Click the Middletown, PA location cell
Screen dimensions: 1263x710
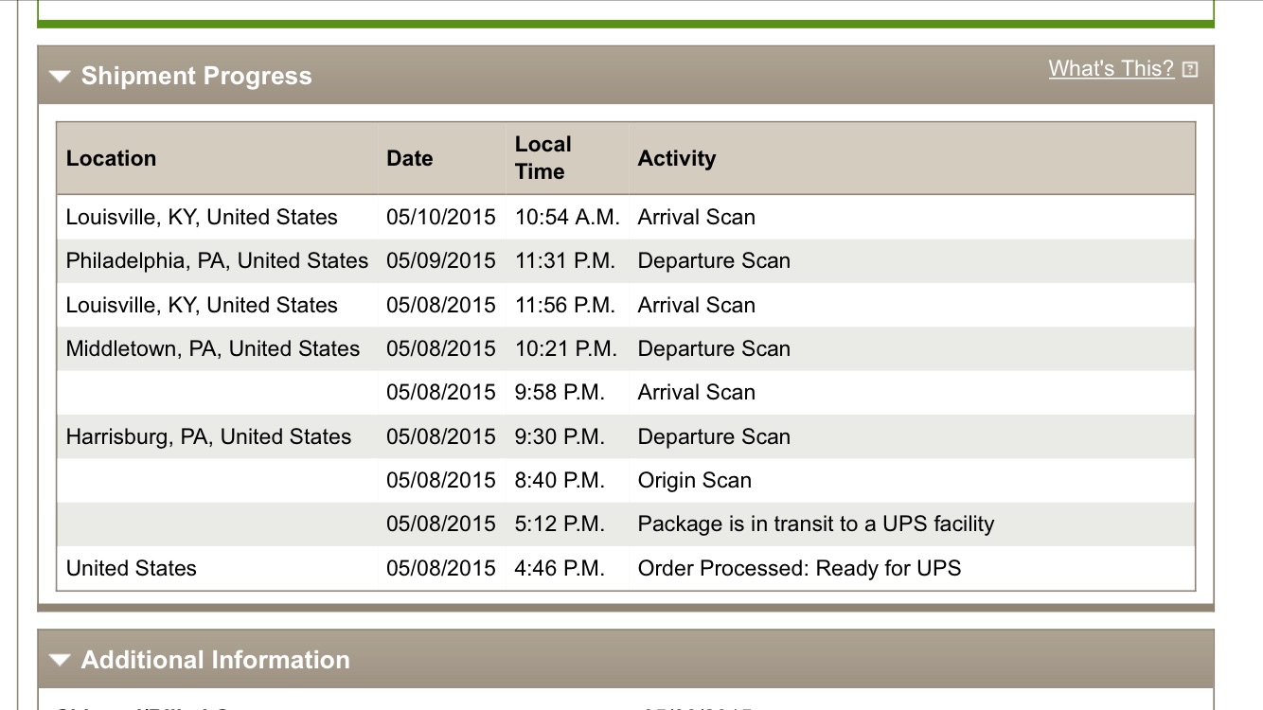click(x=213, y=349)
